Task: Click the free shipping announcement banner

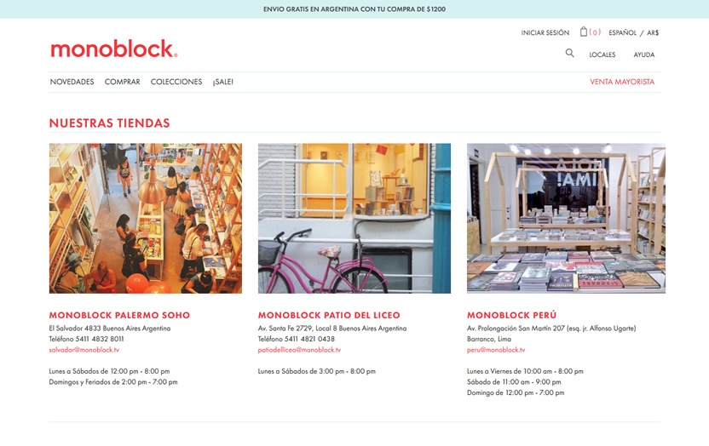Action: pos(354,9)
